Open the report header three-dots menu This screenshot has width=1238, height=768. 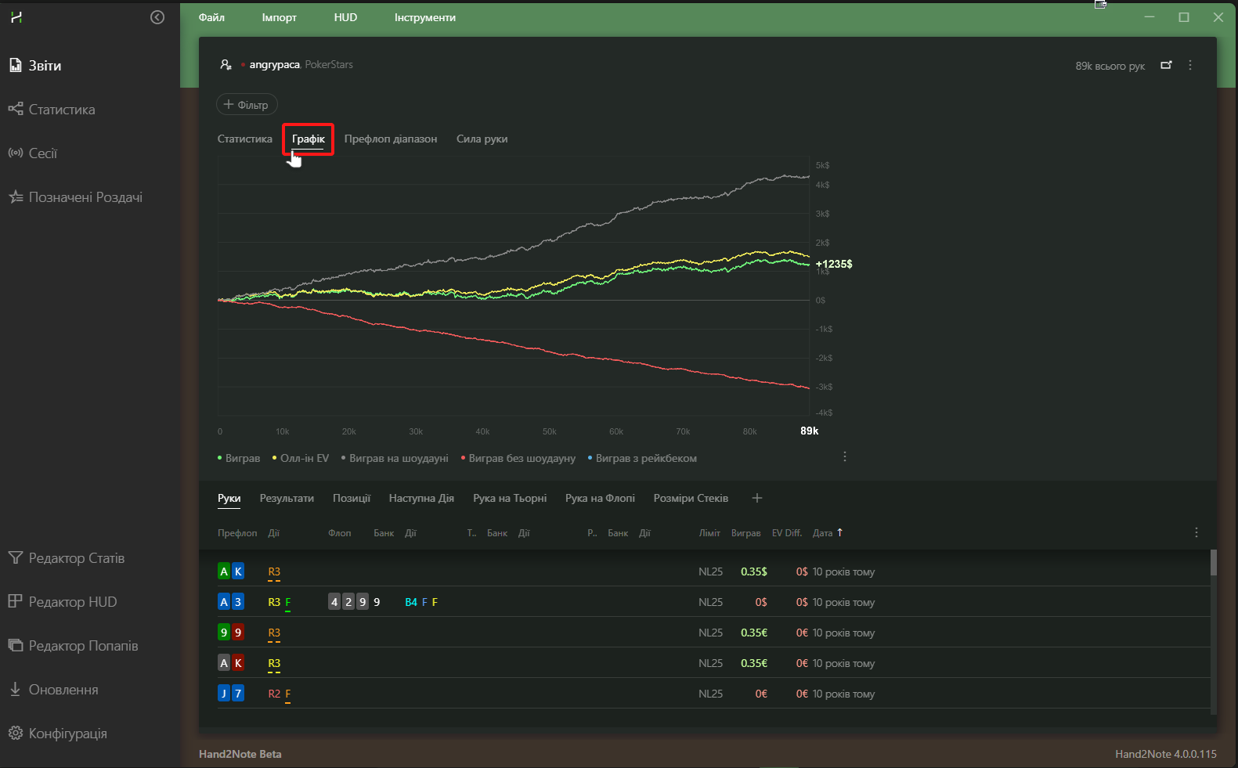[x=1190, y=65]
